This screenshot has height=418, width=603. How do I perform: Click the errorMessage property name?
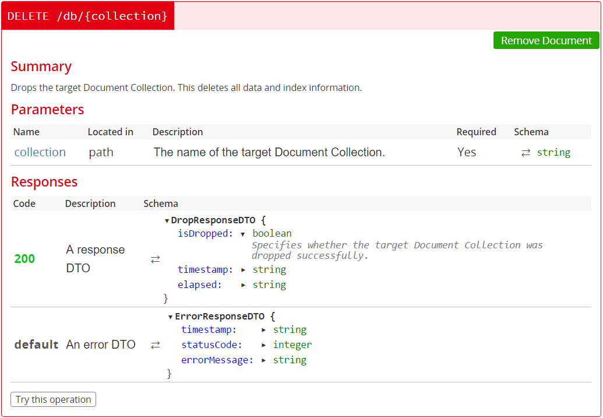(x=217, y=360)
